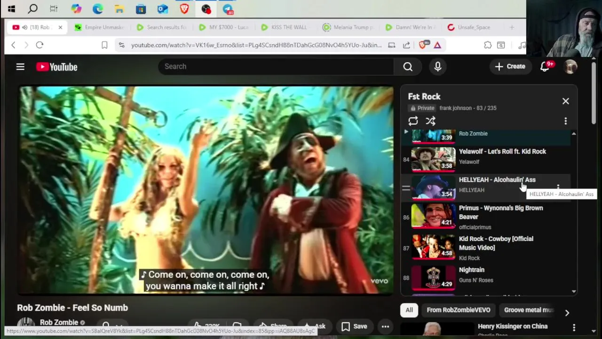Open Brave Rewards triangle icon
The height and width of the screenshot is (339, 602).
pos(437,45)
